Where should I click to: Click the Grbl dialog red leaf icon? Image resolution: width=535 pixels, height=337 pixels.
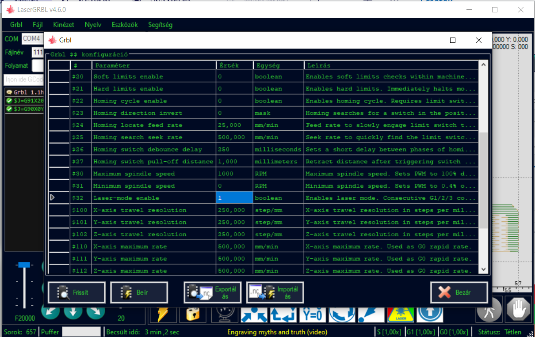point(53,40)
